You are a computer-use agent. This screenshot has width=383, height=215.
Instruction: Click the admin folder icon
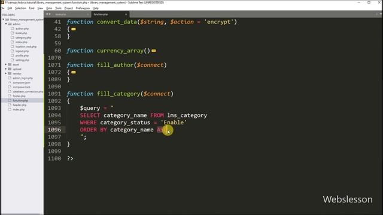point(10,24)
